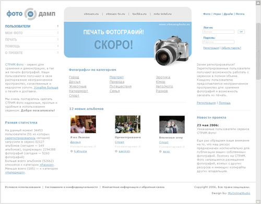Viewport: 261px width, 204px height.
Task: Click the camera image in the banner
Action: pos(171,50)
